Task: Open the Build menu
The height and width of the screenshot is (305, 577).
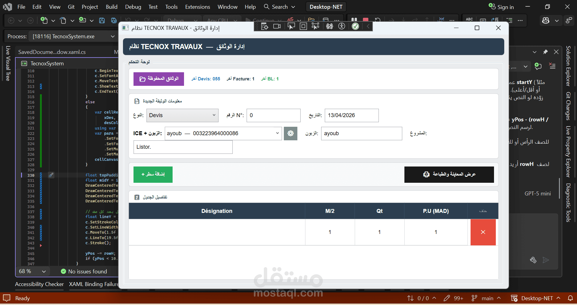Action: click(112, 7)
